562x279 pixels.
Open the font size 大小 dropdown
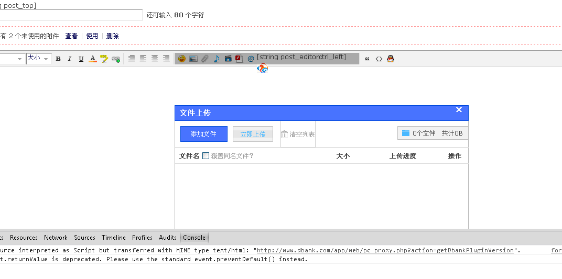(39, 58)
